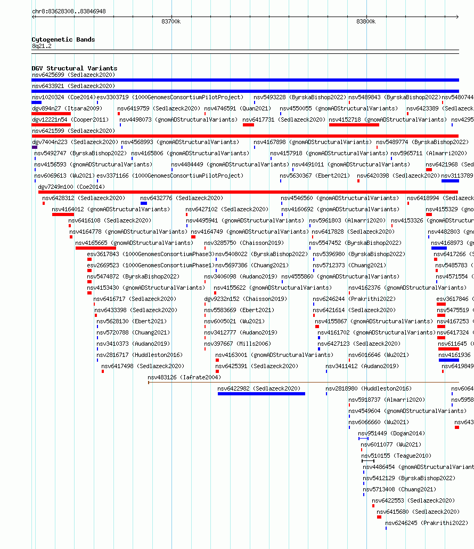Screen dimensions: 474x549
Task: Click nsv2816717 (Huddleston2016) label
Action: click(140, 355)
